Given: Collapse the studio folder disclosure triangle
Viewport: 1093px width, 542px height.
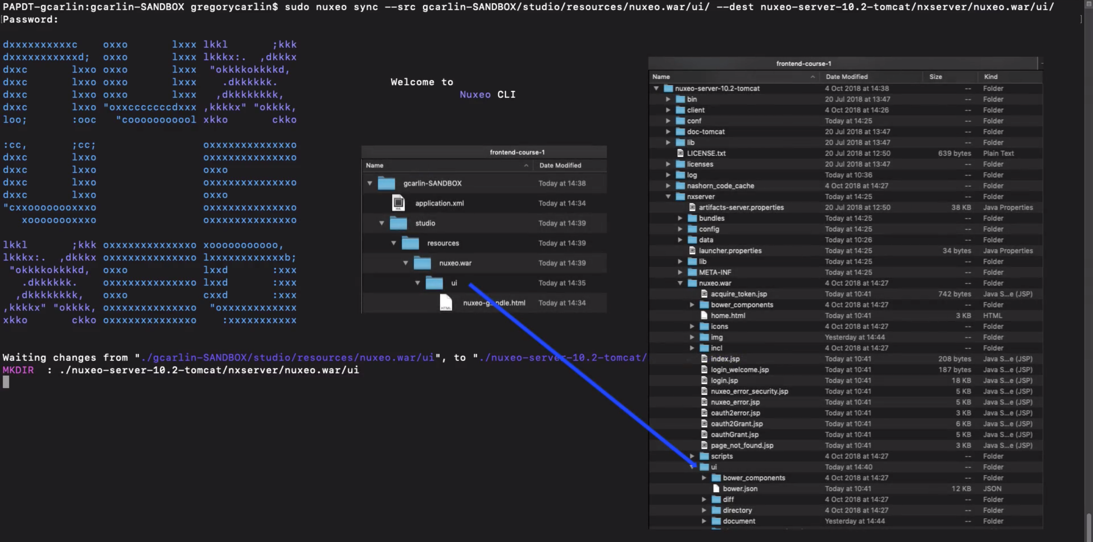Looking at the screenshot, I should point(381,223).
